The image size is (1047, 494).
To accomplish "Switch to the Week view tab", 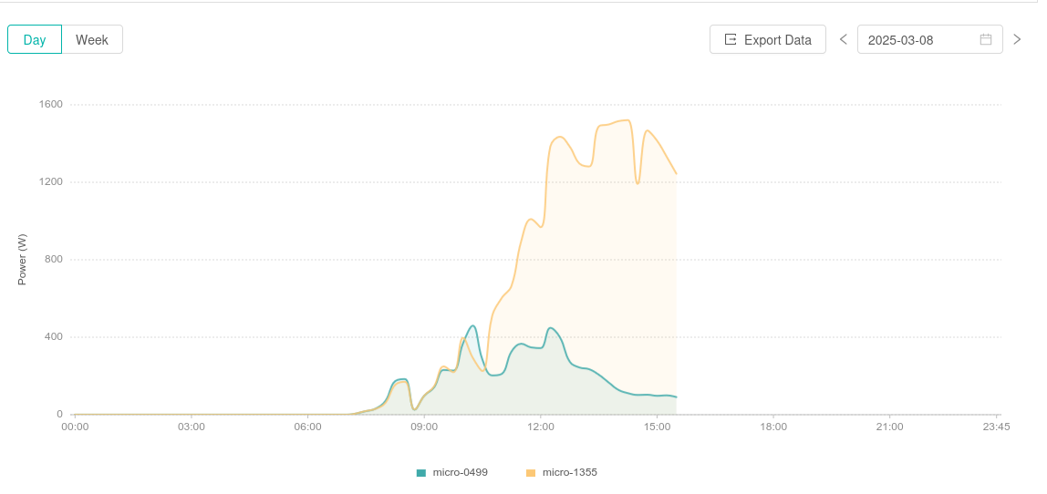I will [x=92, y=39].
